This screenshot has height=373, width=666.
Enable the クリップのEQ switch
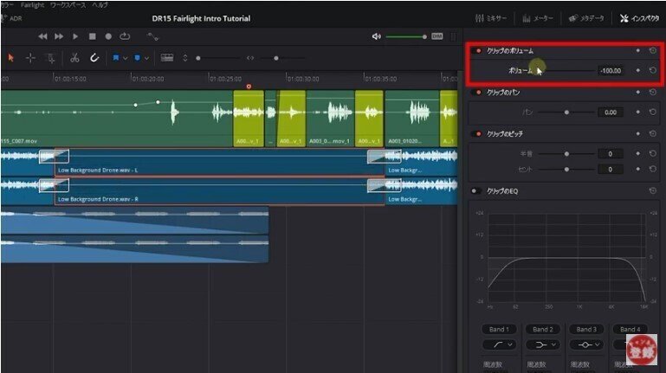[x=475, y=191]
